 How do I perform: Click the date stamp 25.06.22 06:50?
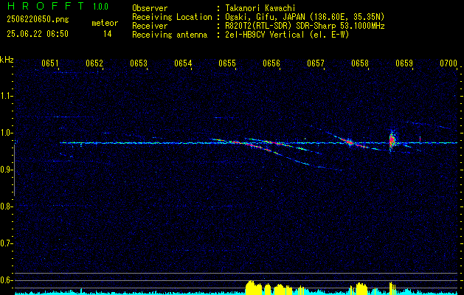click(38, 34)
